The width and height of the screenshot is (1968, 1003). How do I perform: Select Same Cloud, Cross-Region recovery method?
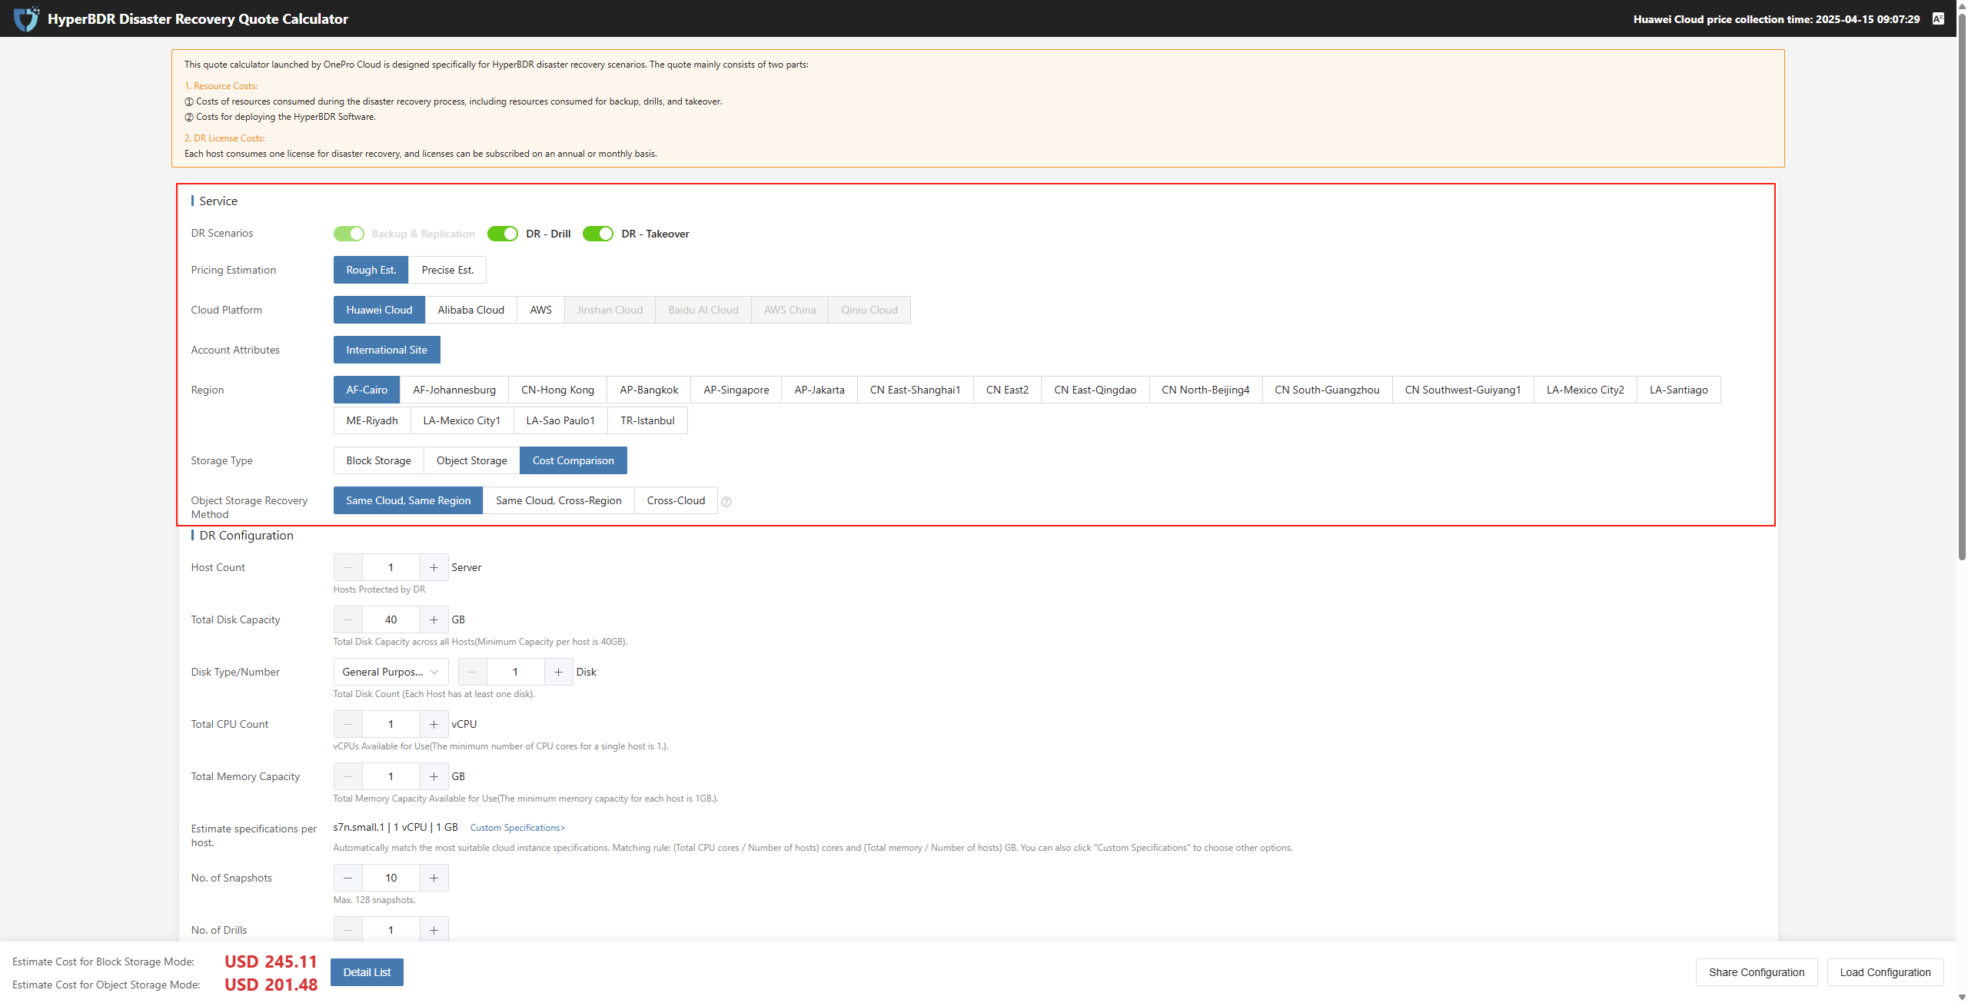point(559,500)
